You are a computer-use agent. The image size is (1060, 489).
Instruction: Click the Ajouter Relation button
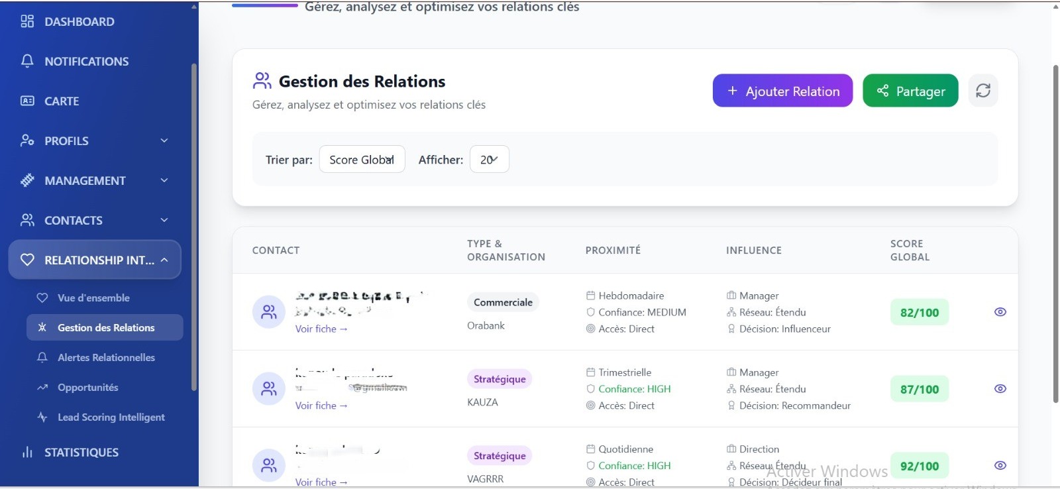point(782,91)
